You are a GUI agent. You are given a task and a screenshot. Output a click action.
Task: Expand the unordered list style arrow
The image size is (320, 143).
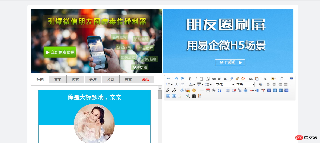[x=172, y=85]
